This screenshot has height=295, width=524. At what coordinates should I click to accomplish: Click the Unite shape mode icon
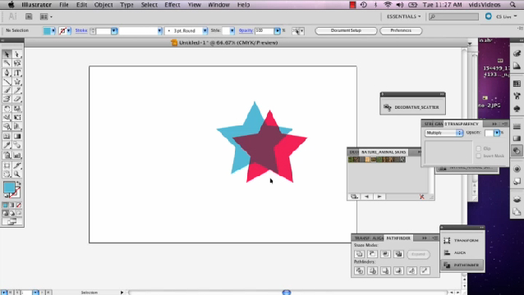pyautogui.click(x=359, y=254)
